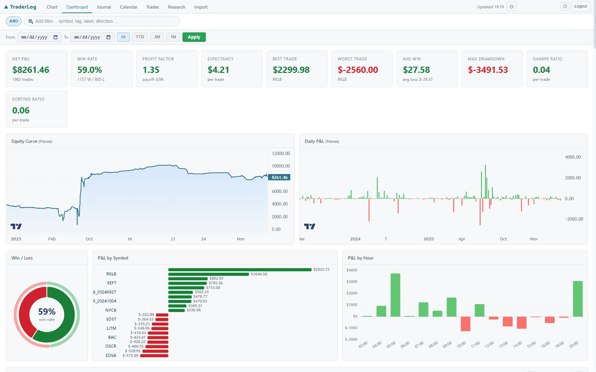
Task: Click the refresh icon next to Updated 19:19
Action: tap(511, 6)
